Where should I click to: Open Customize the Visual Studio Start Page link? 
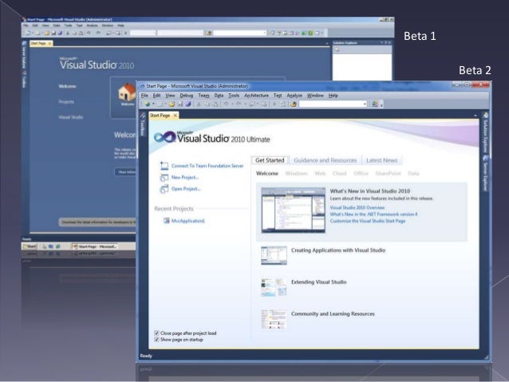click(368, 221)
